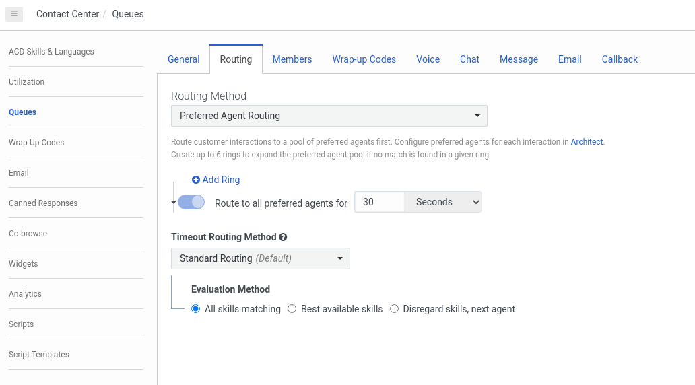Click Contact Center in the breadcrumb

pyautogui.click(x=67, y=14)
